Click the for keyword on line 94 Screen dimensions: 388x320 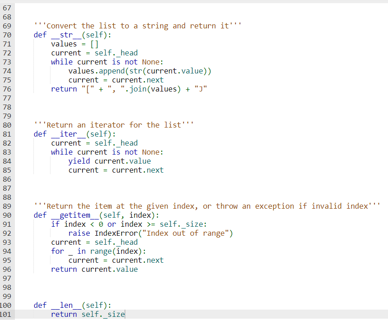57,251
